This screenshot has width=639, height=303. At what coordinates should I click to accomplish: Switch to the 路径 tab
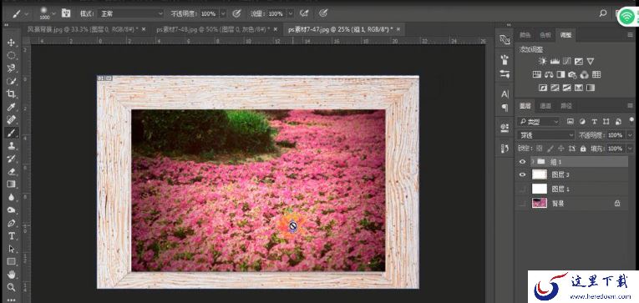566,106
